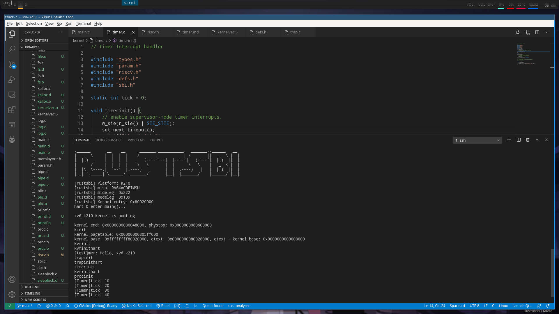Click the Explorer icon in activity bar

pyautogui.click(x=12, y=34)
